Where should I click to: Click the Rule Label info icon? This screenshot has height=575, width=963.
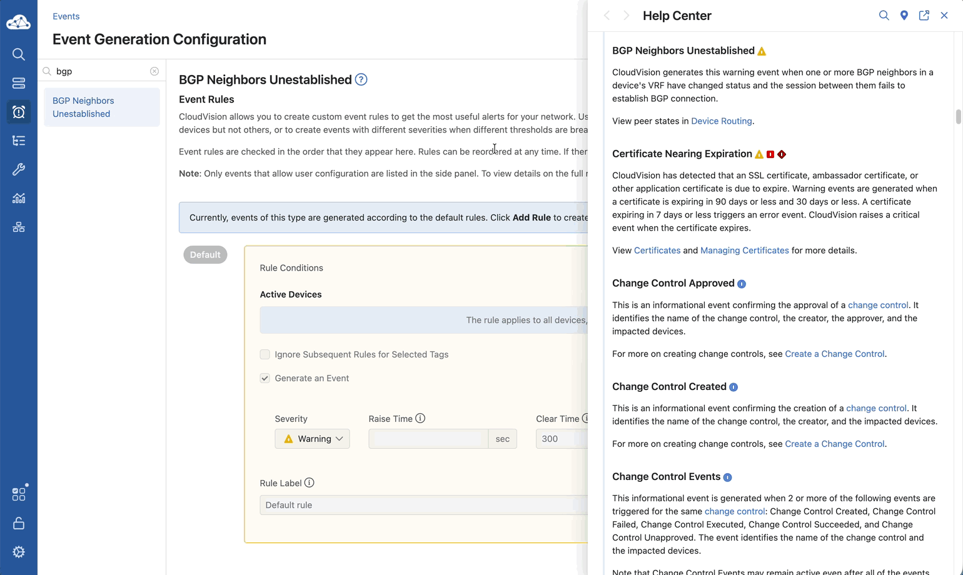(309, 482)
